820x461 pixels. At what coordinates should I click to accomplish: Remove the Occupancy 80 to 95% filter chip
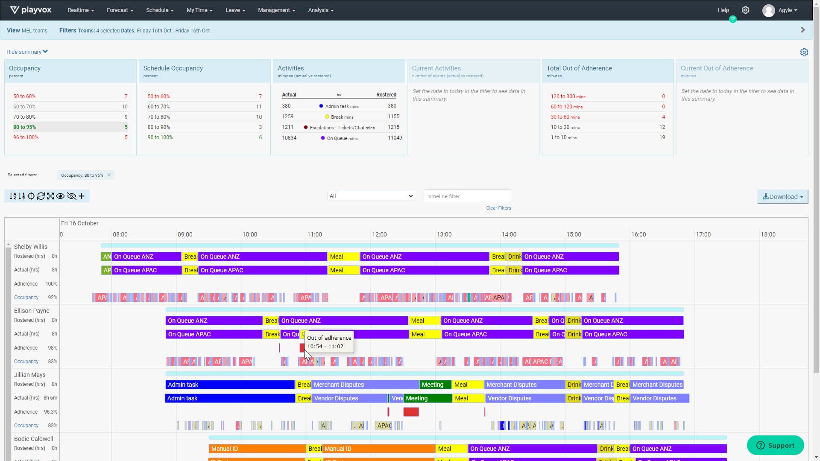[x=109, y=175]
